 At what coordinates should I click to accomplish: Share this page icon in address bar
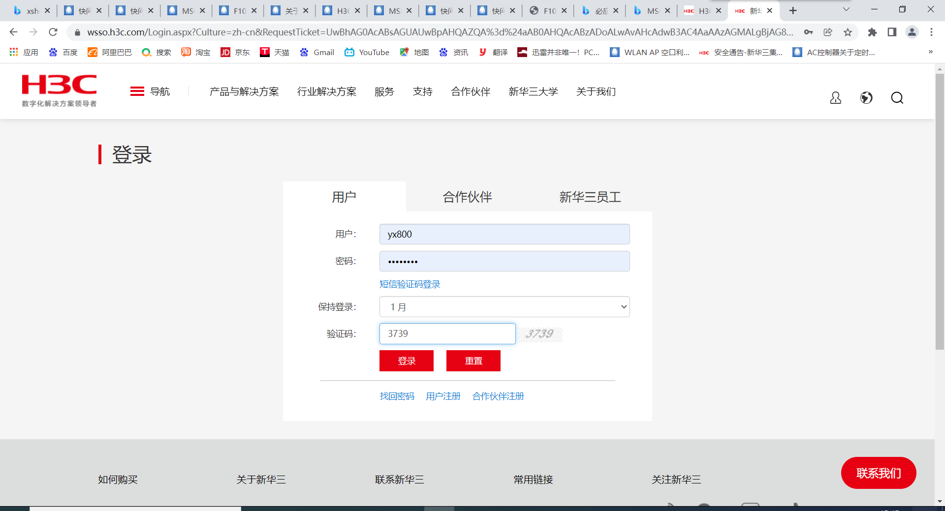[828, 32]
